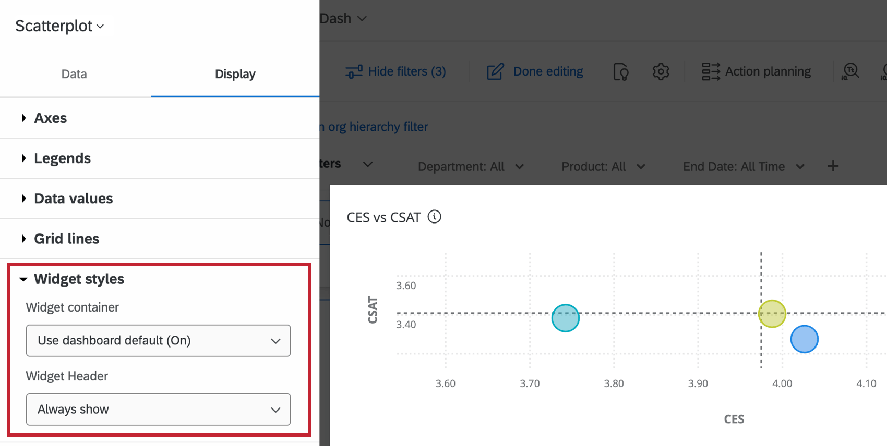
Task: Click the teal scatterplot data bubble
Action: [x=565, y=318]
